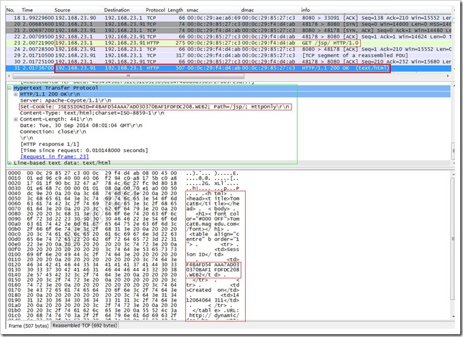The width and height of the screenshot is (463, 337).
Task: Expand the Content-Length: 441 field
Action: pyautogui.click(x=16, y=119)
